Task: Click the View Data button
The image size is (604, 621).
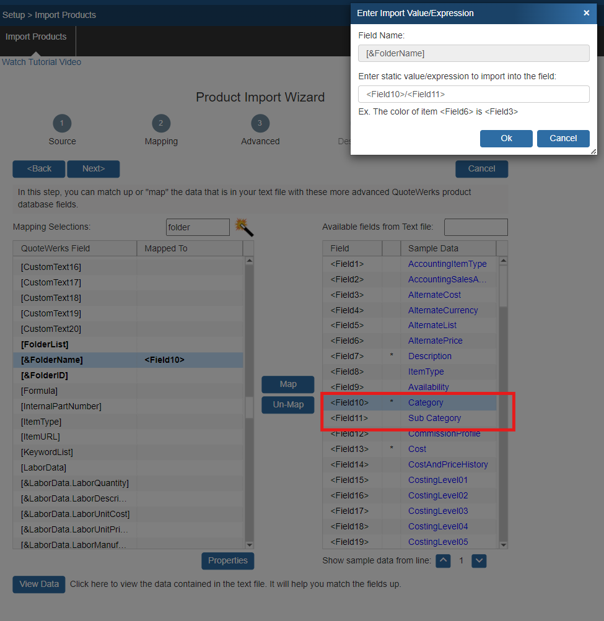Action: tap(38, 584)
